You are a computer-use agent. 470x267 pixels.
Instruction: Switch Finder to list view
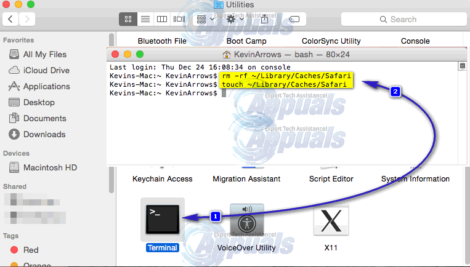[x=145, y=20]
